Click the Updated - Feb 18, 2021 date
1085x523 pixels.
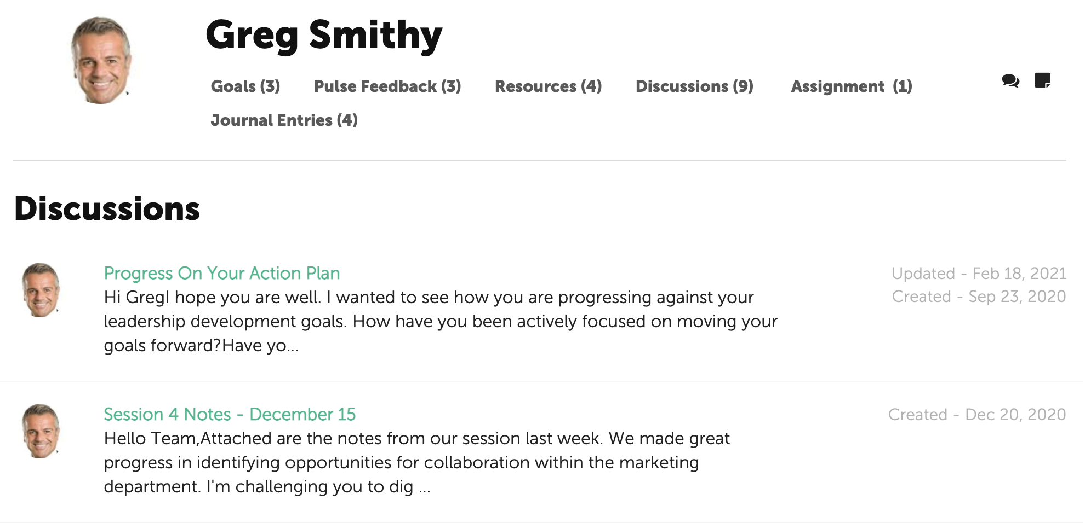click(x=979, y=273)
